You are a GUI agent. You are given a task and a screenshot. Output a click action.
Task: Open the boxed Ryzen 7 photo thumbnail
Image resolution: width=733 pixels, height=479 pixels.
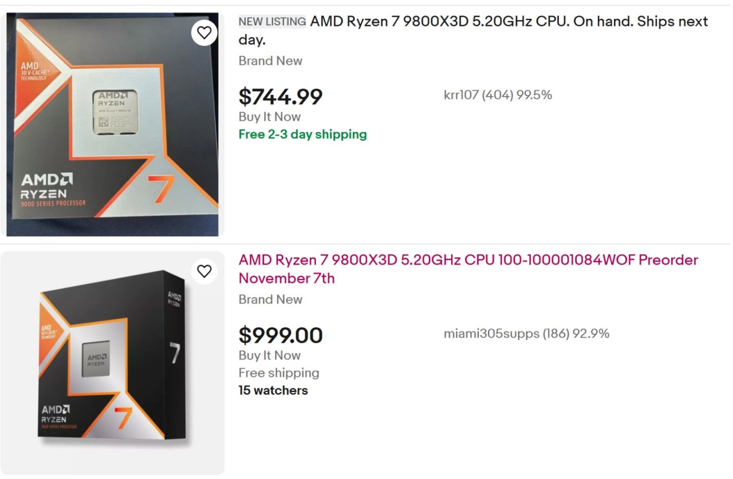point(112,124)
